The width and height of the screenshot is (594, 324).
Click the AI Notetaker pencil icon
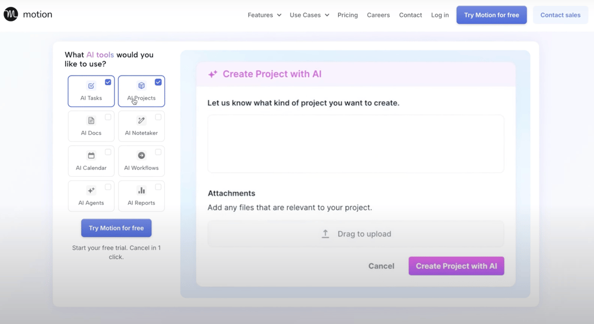click(142, 121)
